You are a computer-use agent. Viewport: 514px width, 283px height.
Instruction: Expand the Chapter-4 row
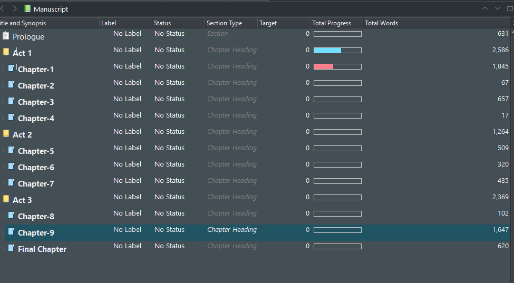pyautogui.click(x=3, y=118)
